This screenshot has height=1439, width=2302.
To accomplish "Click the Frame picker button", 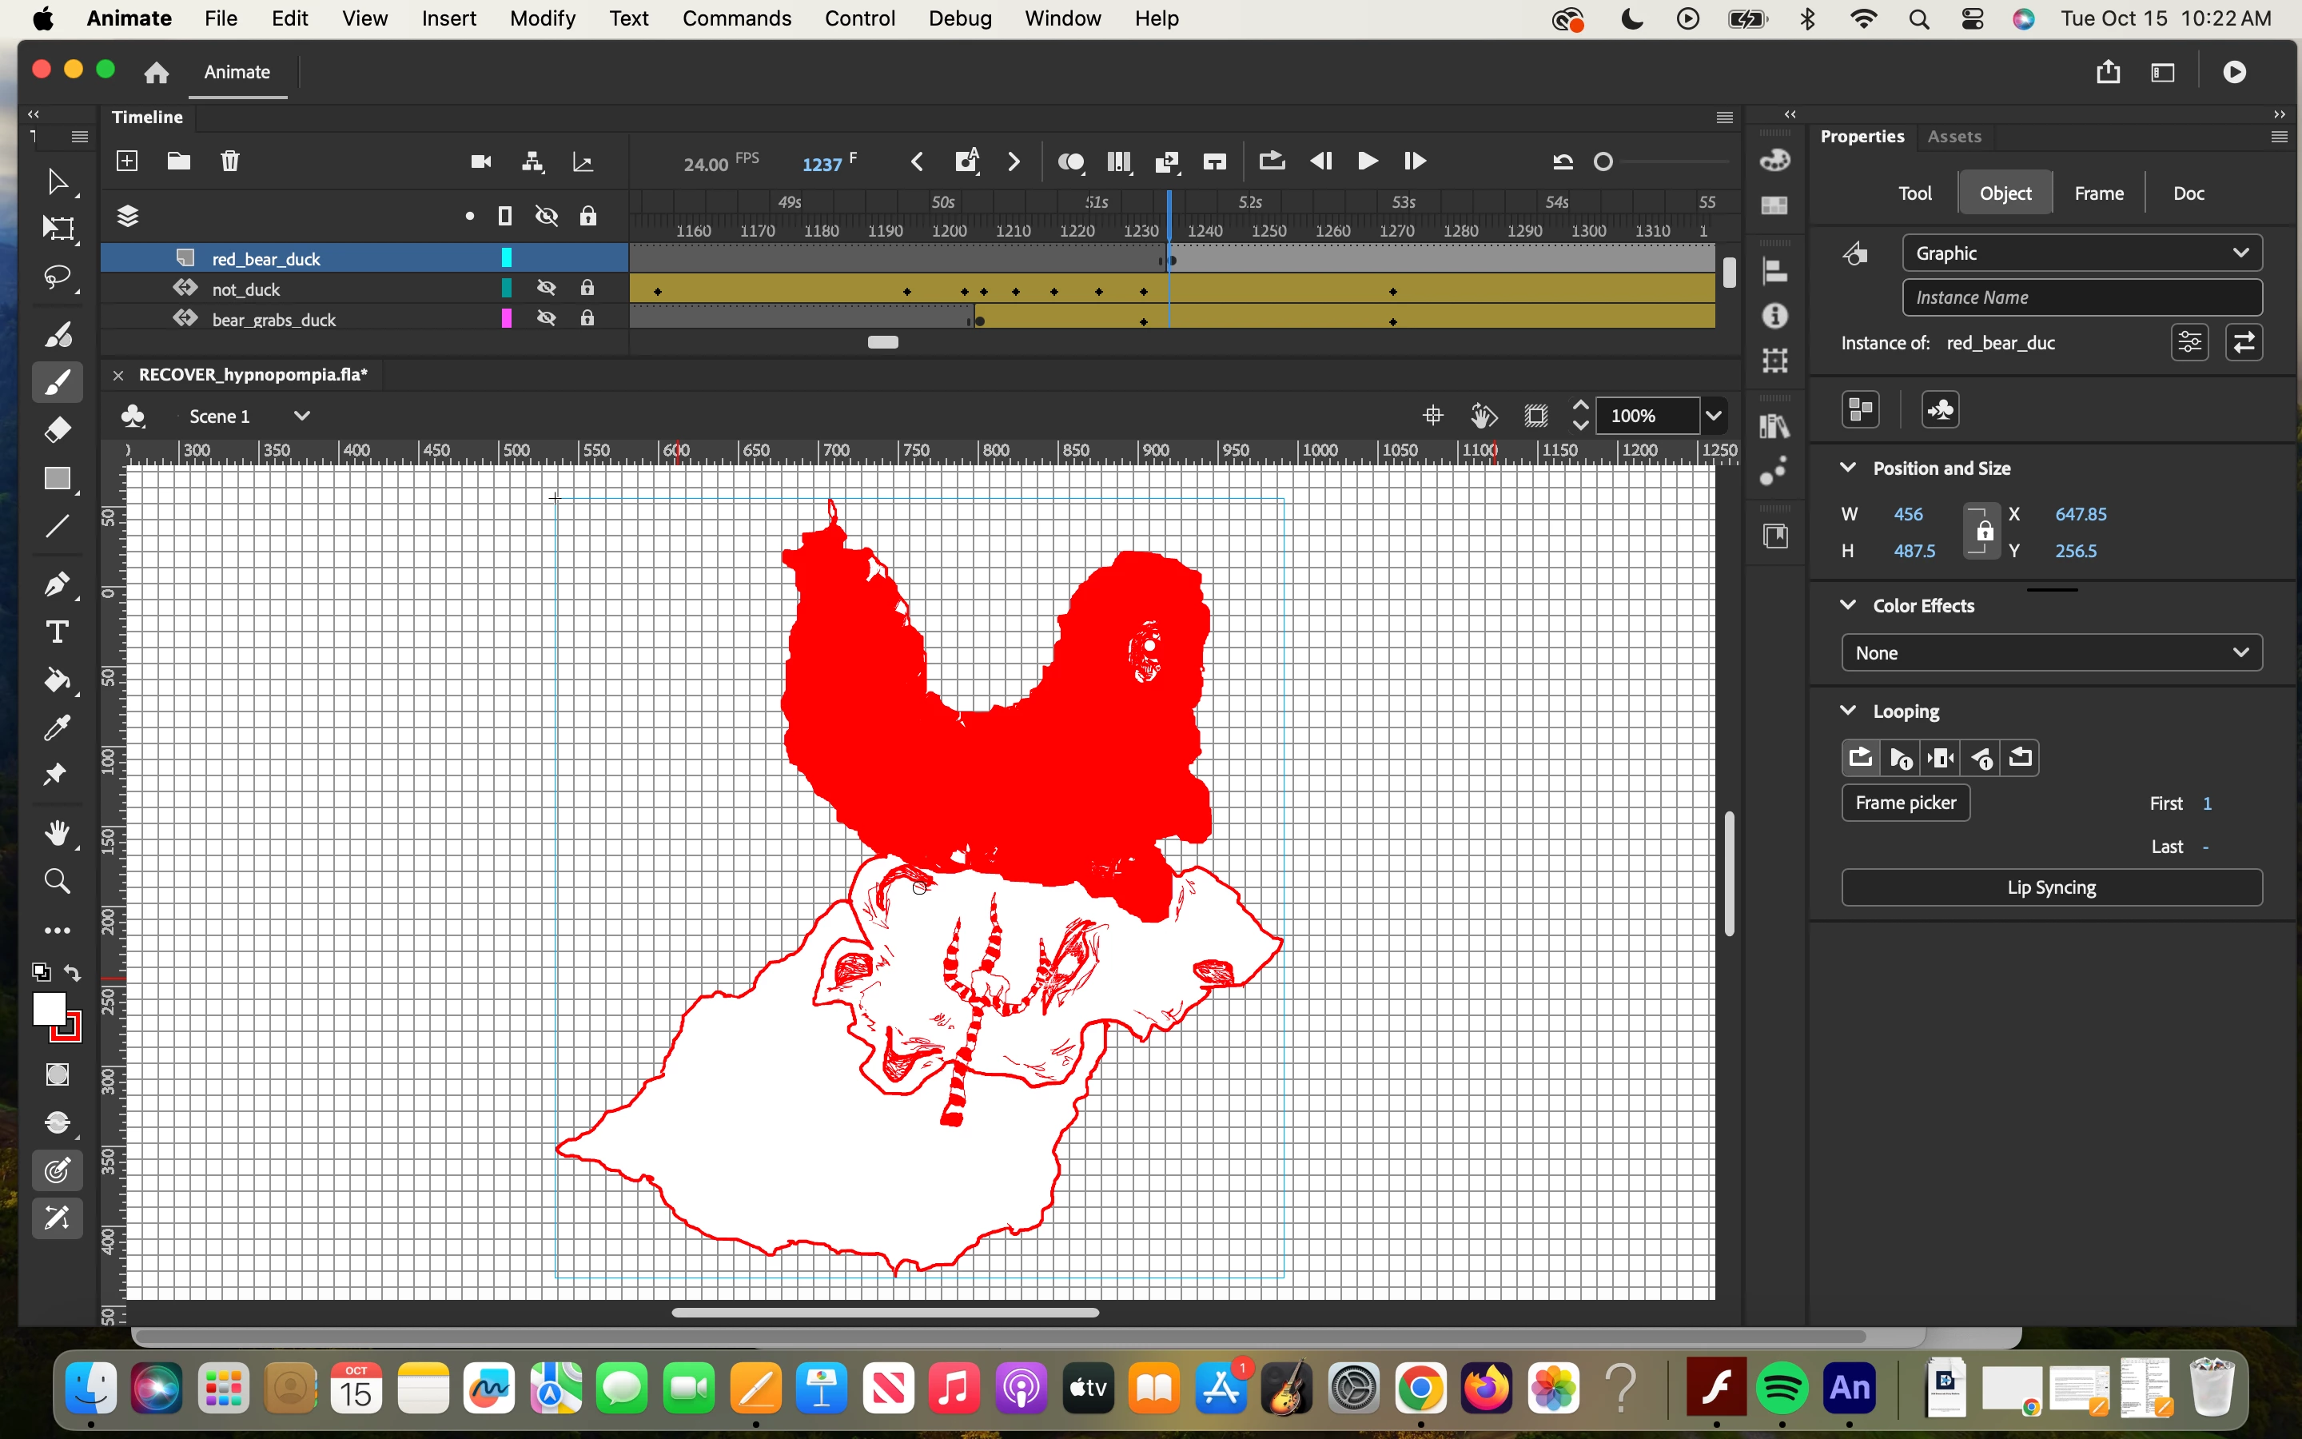I will pos(1905,803).
